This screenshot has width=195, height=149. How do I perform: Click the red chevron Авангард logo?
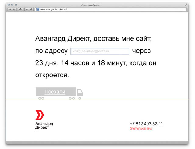pos(40,115)
